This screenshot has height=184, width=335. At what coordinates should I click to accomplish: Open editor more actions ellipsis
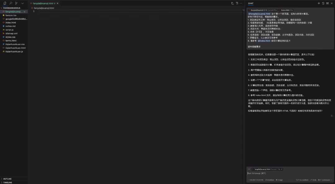coord(241,3)
